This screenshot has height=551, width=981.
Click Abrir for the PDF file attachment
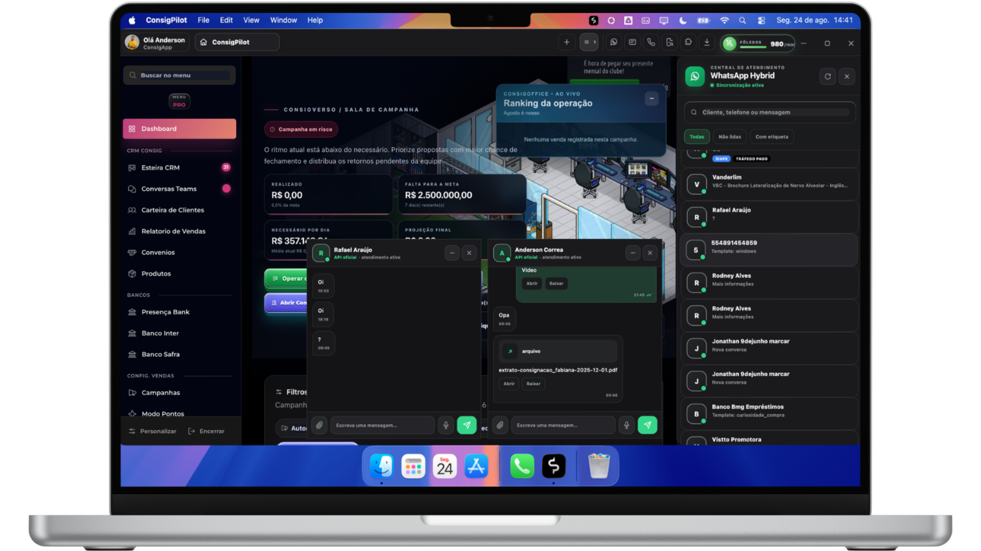[x=509, y=384]
